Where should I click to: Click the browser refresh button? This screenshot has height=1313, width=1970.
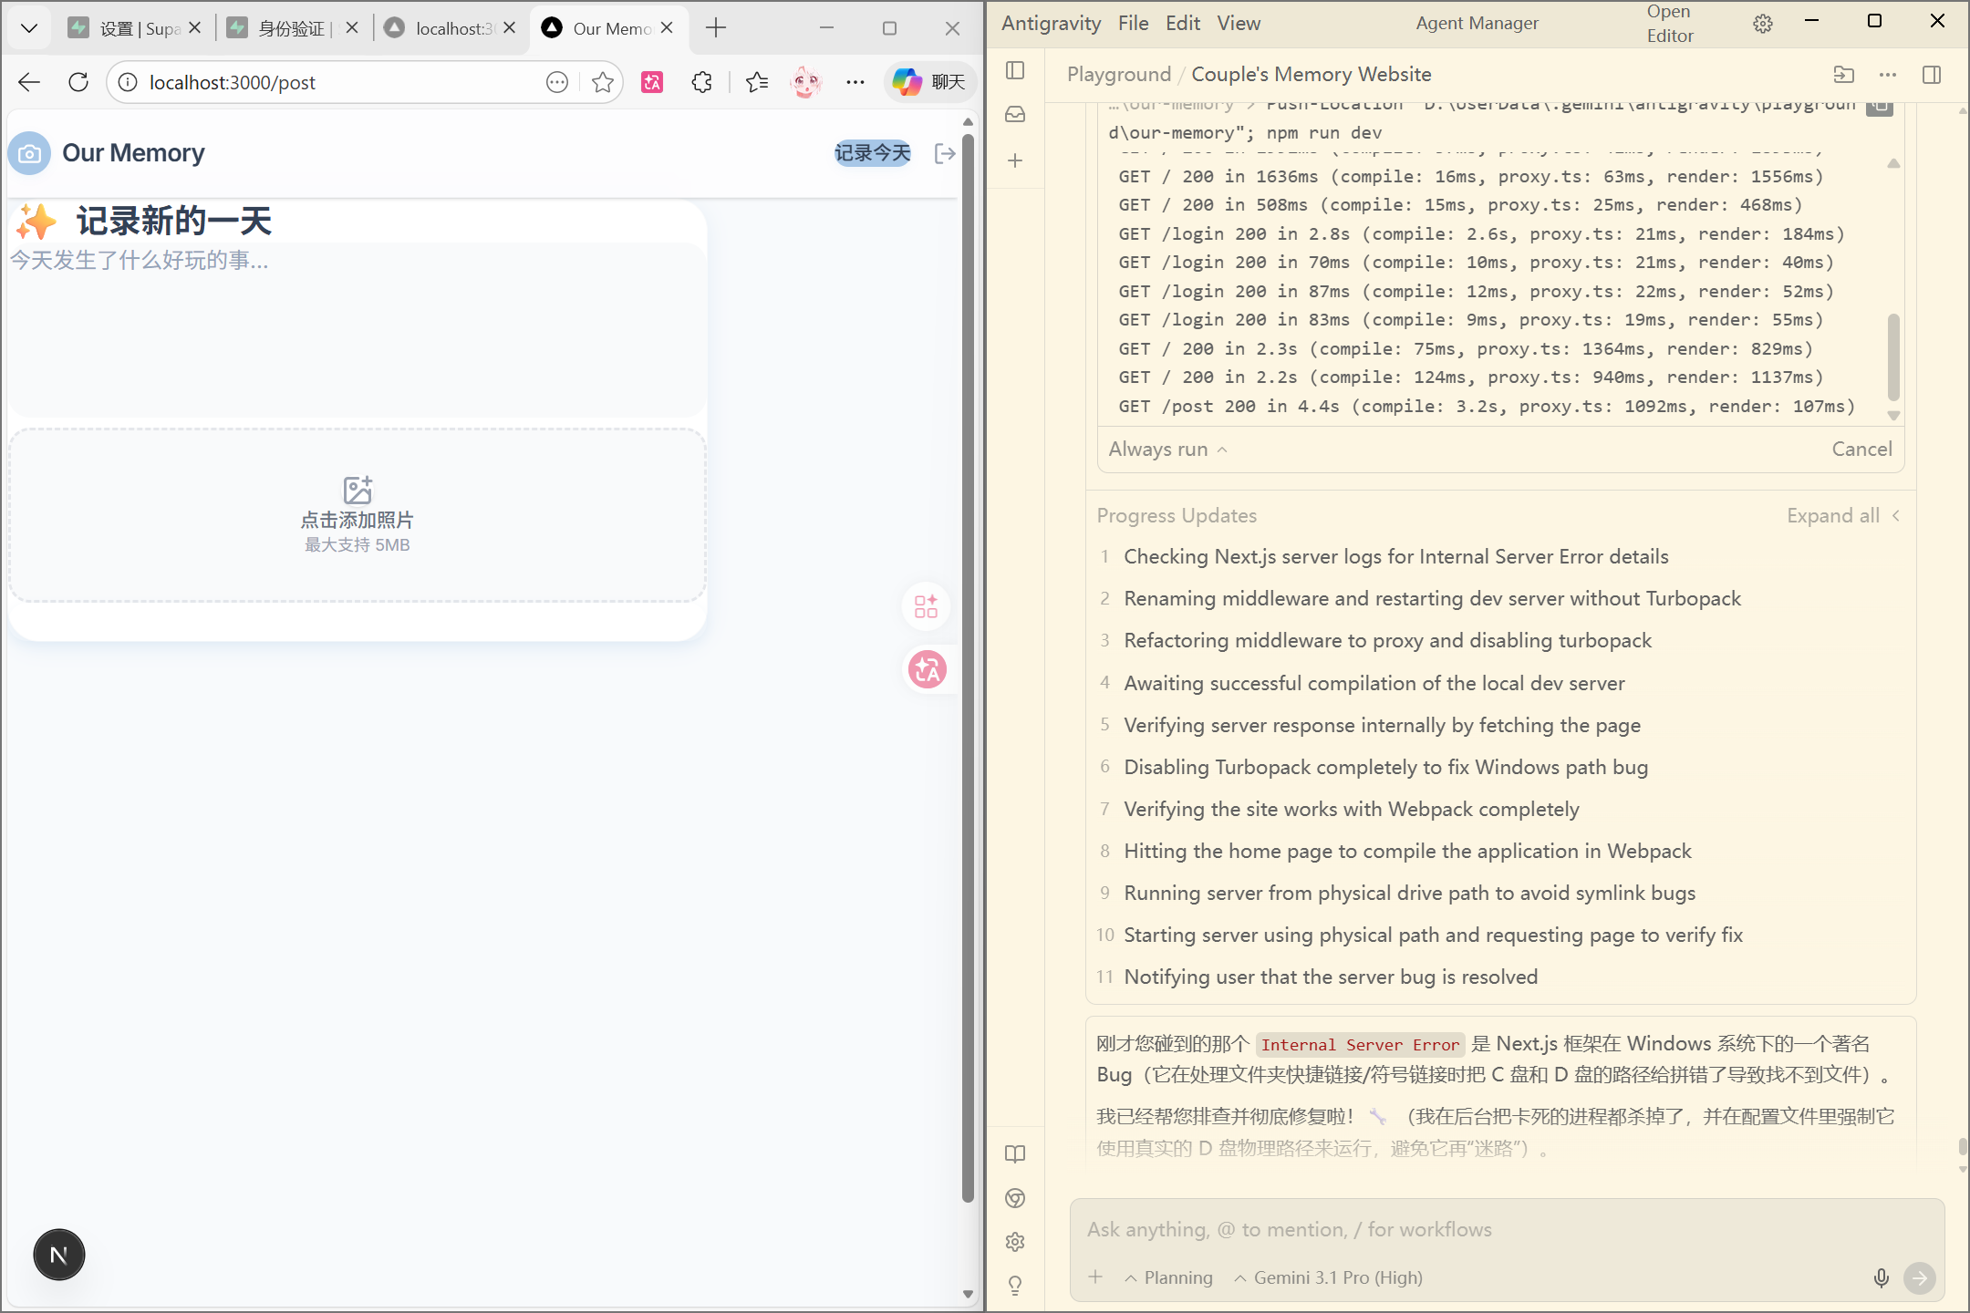click(x=78, y=82)
